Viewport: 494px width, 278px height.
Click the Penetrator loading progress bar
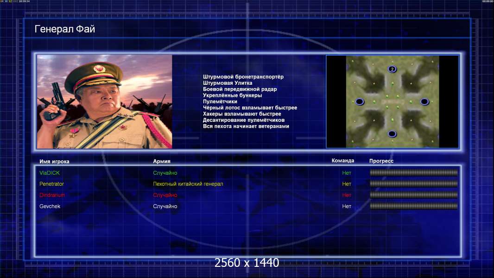click(x=413, y=184)
